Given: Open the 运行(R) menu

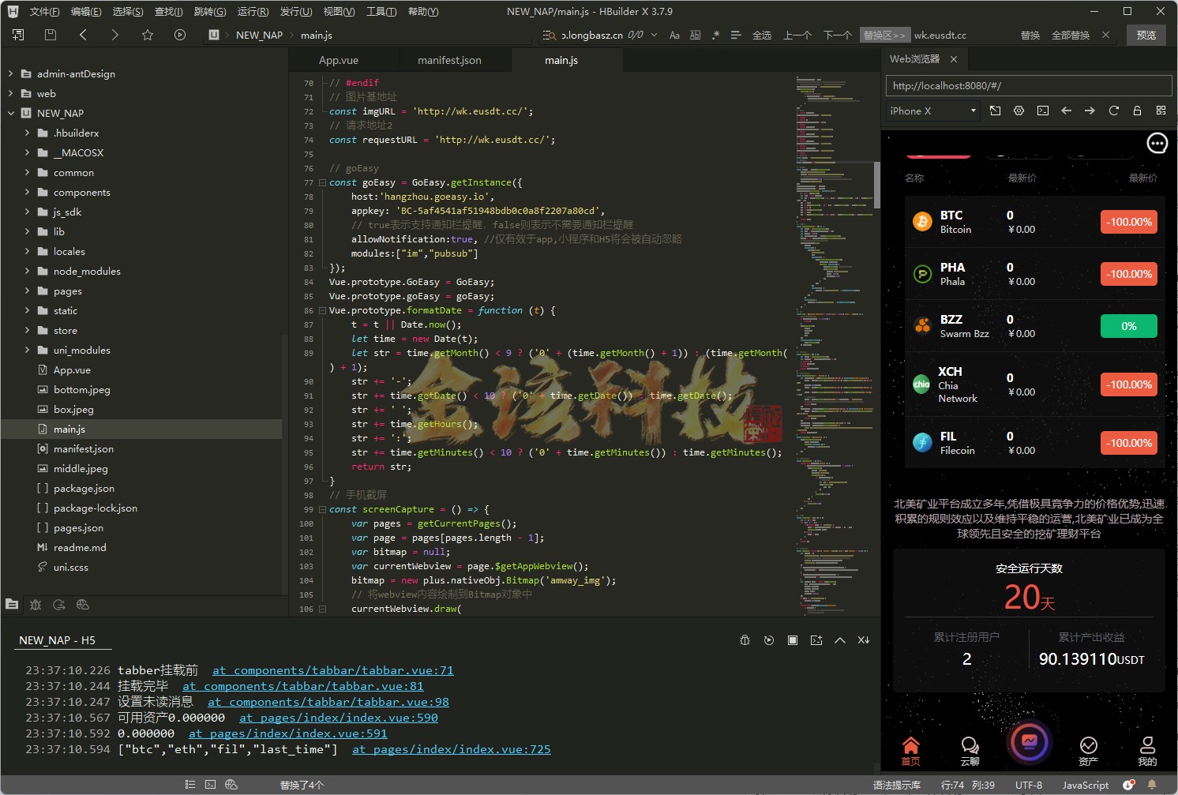Looking at the screenshot, I should [x=253, y=11].
